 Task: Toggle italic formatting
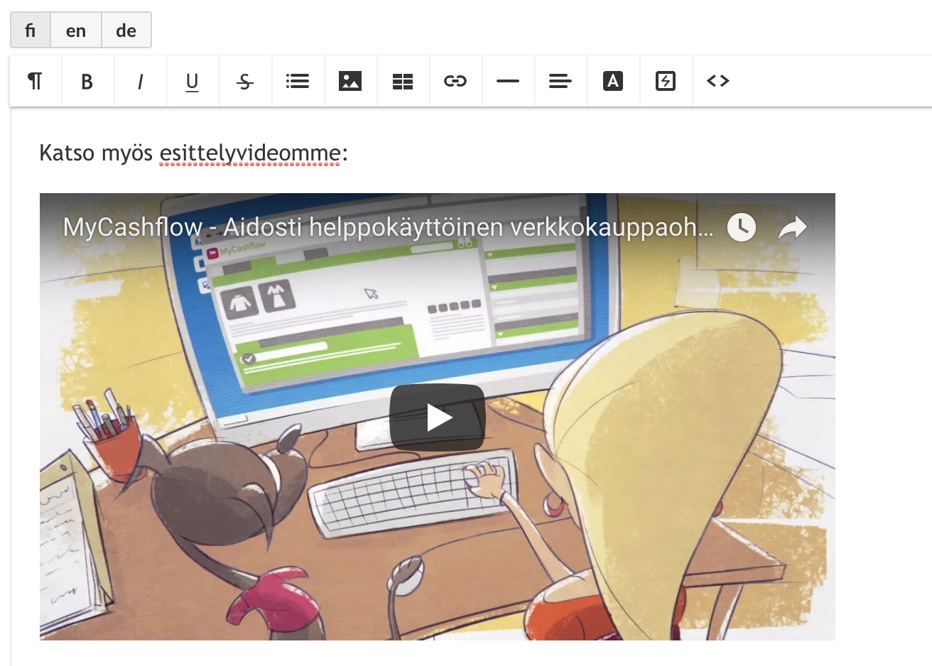tap(140, 81)
